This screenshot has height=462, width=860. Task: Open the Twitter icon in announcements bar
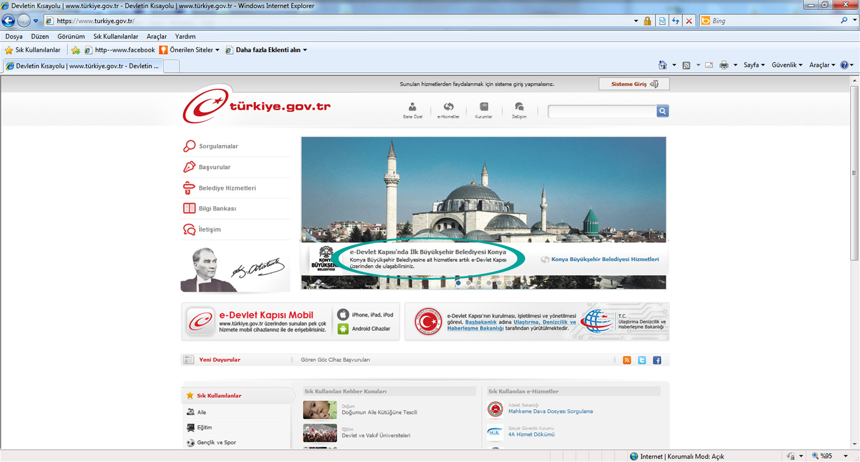pyautogui.click(x=642, y=360)
